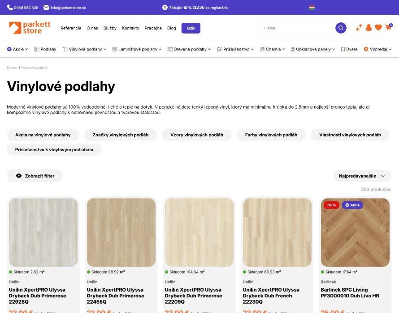Open Vzory vinylových podláh
Screen dimensions: 399x313
(197, 135)
